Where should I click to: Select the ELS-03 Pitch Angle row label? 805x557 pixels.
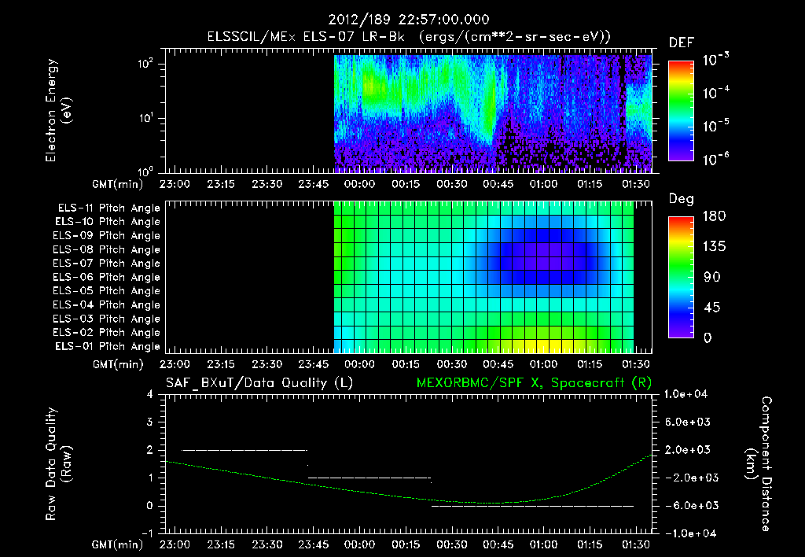107,319
